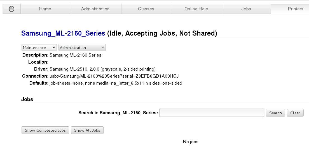Show Completed Jobs for this printer
309x151 pixels.
click(x=45, y=130)
